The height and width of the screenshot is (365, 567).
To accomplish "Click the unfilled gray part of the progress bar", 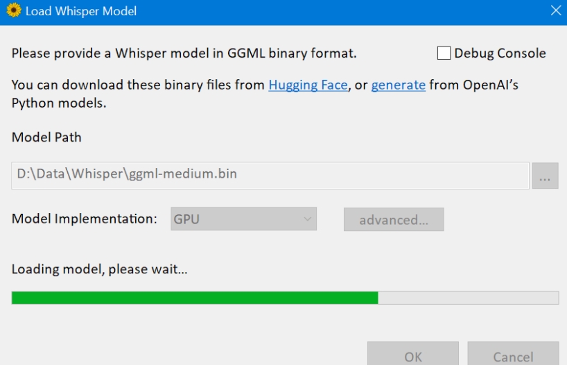I will 468,298.
